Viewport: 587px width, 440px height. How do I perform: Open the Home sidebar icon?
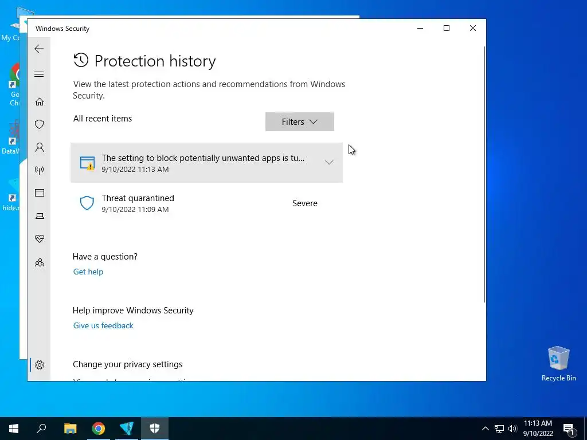coord(40,102)
